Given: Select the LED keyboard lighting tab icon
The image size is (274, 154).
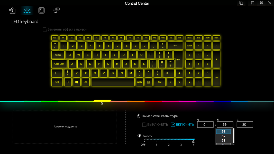Looking at the screenshot, I should point(27,11).
